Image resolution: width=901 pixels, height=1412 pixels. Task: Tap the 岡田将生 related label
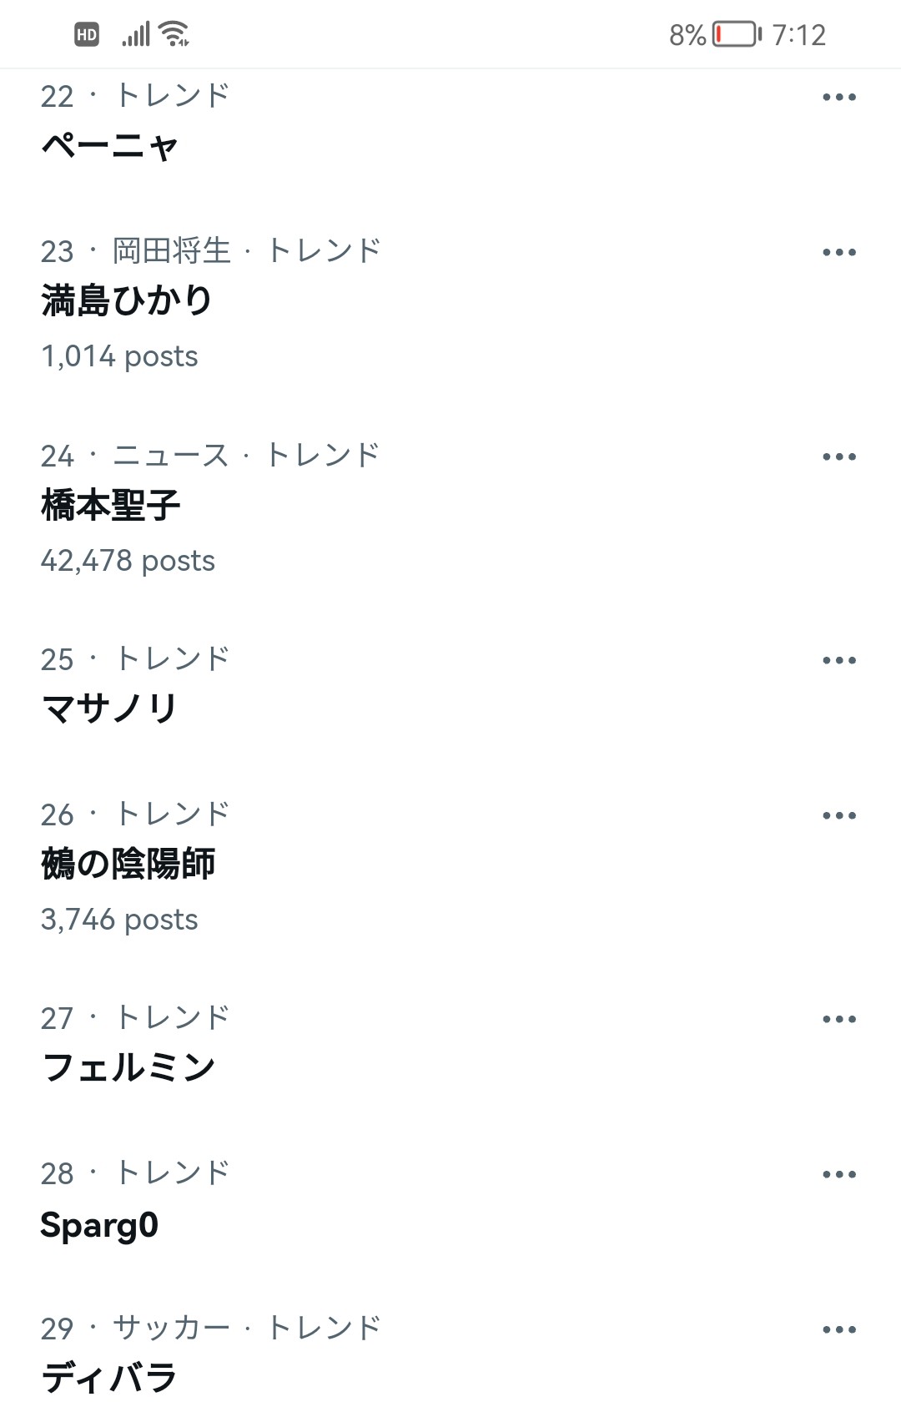(172, 251)
